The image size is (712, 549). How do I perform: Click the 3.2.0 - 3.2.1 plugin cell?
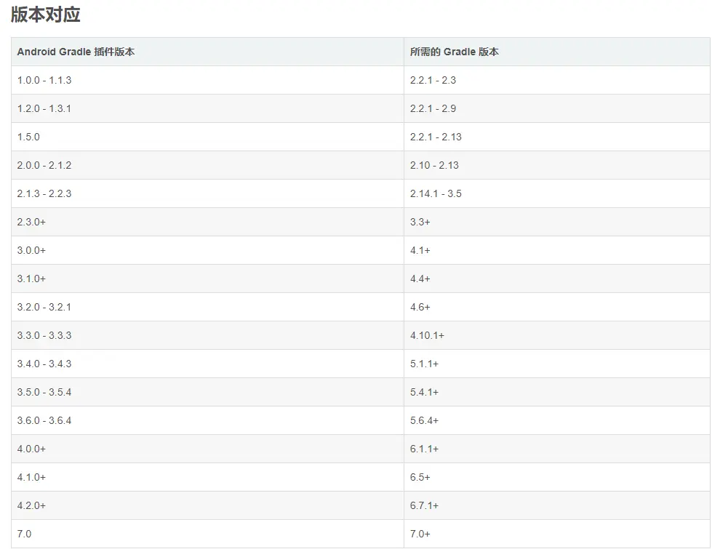click(44, 307)
